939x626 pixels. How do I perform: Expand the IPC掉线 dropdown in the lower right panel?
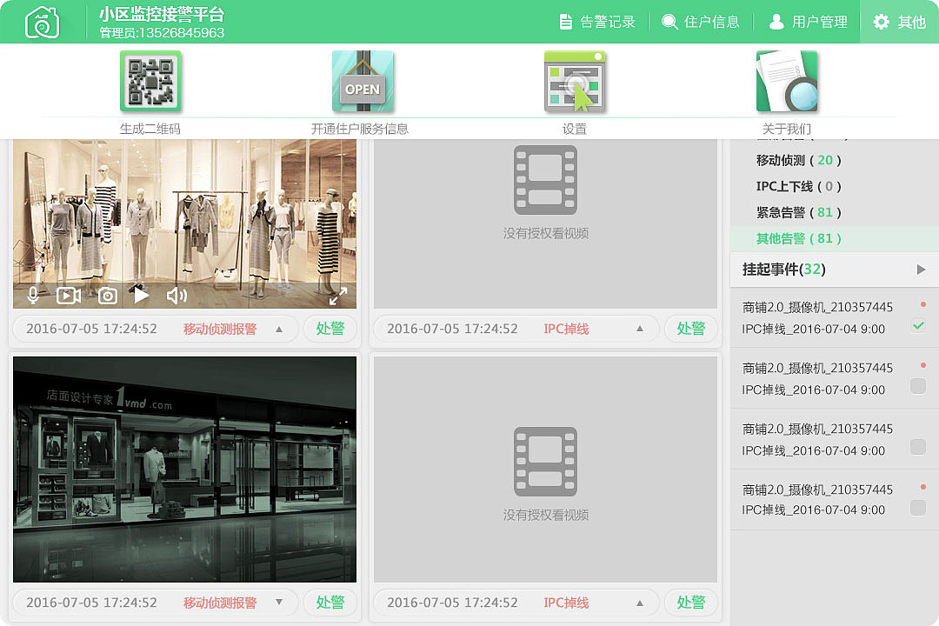click(640, 603)
